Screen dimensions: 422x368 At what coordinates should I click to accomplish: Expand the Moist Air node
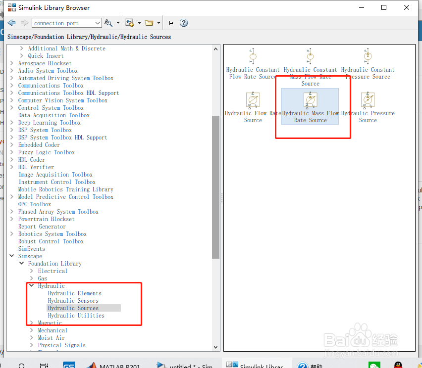coord(32,338)
